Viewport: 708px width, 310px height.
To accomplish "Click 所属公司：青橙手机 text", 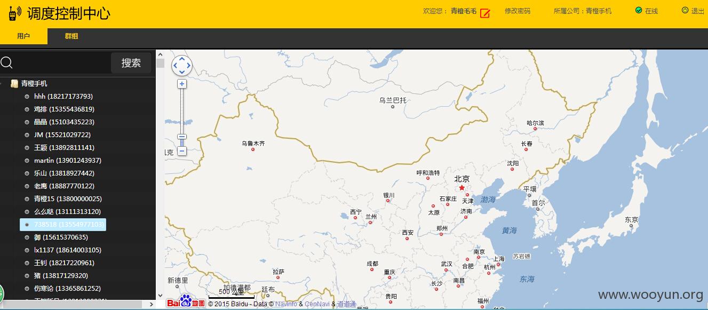I will point(583,11).
